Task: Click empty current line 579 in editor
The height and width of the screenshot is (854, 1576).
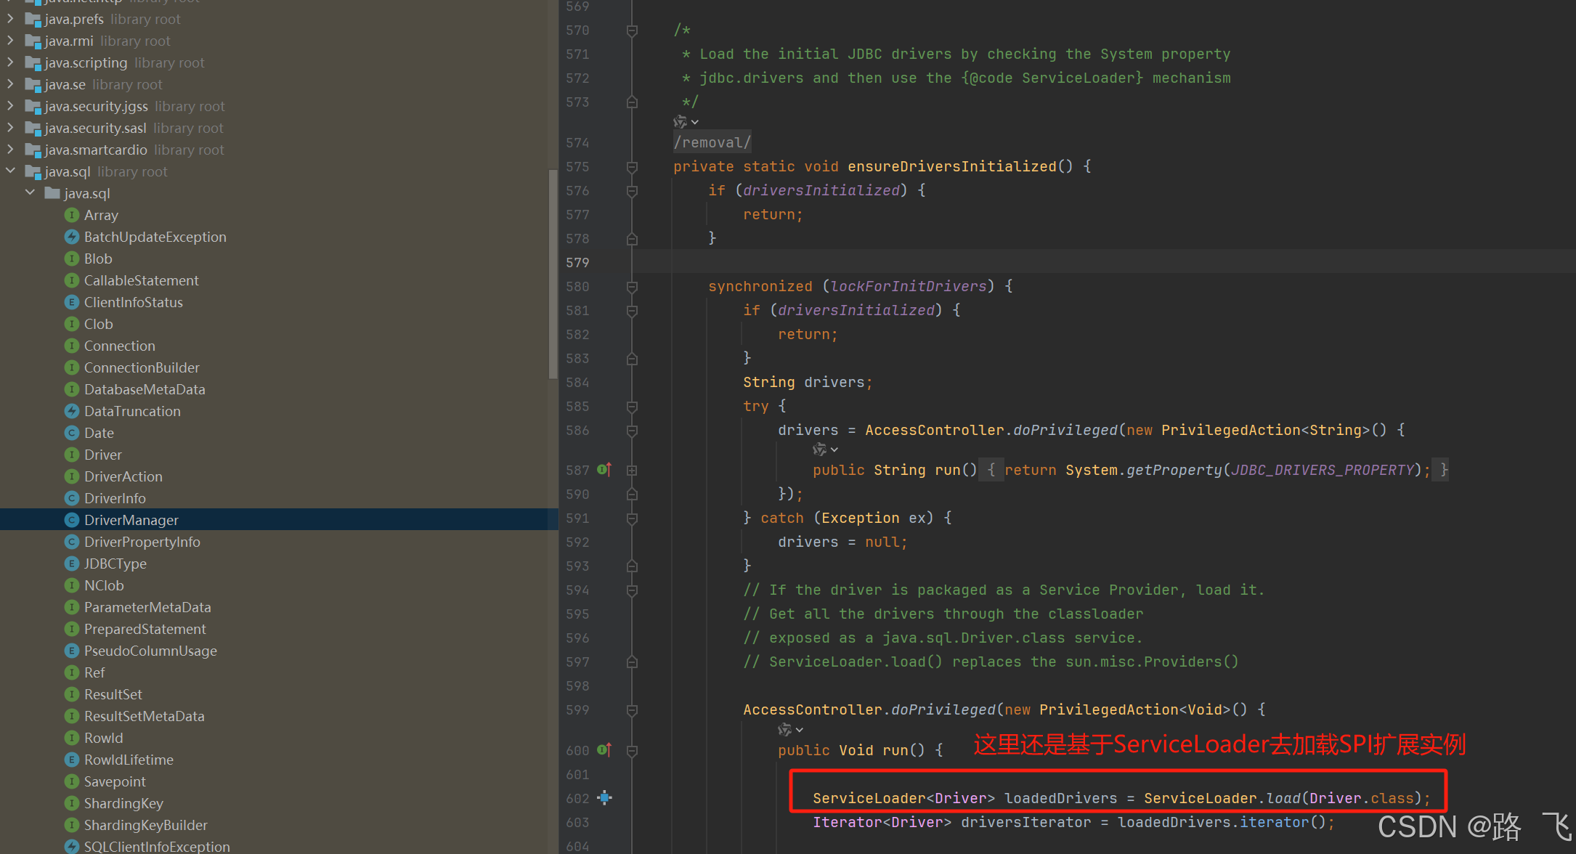Action: coord(1017,262)
